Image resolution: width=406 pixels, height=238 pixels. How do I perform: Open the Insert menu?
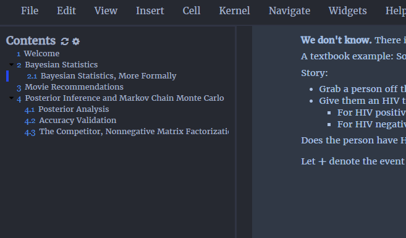click(150, 11)
